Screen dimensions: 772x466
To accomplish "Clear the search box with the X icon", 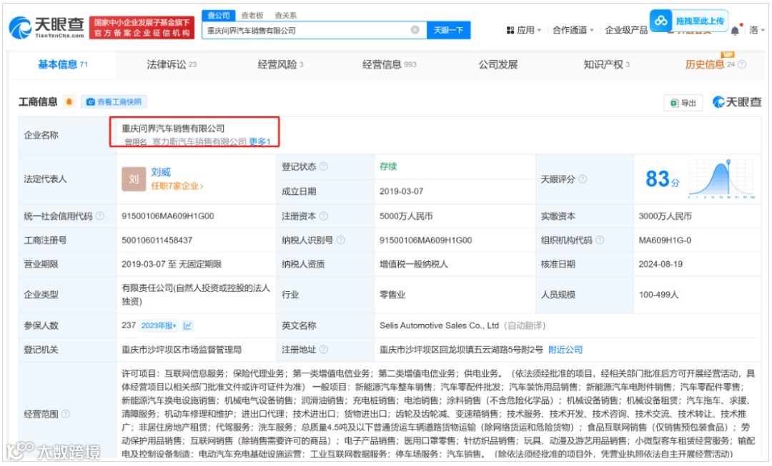I will 415,30.
